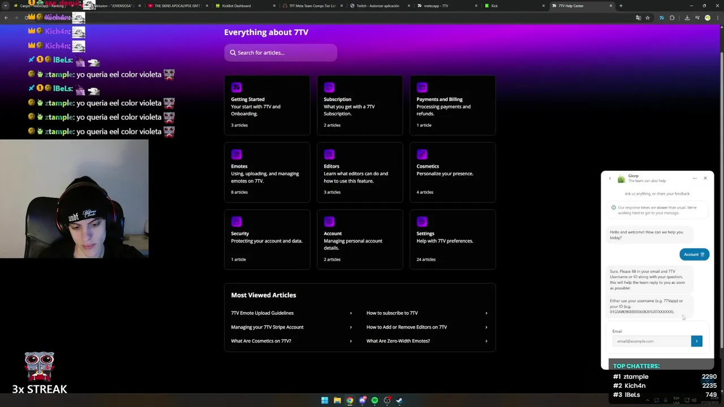Click 'Everything about 7TV' heading
This screenshot has height=407, width=724.
[266, 32]
